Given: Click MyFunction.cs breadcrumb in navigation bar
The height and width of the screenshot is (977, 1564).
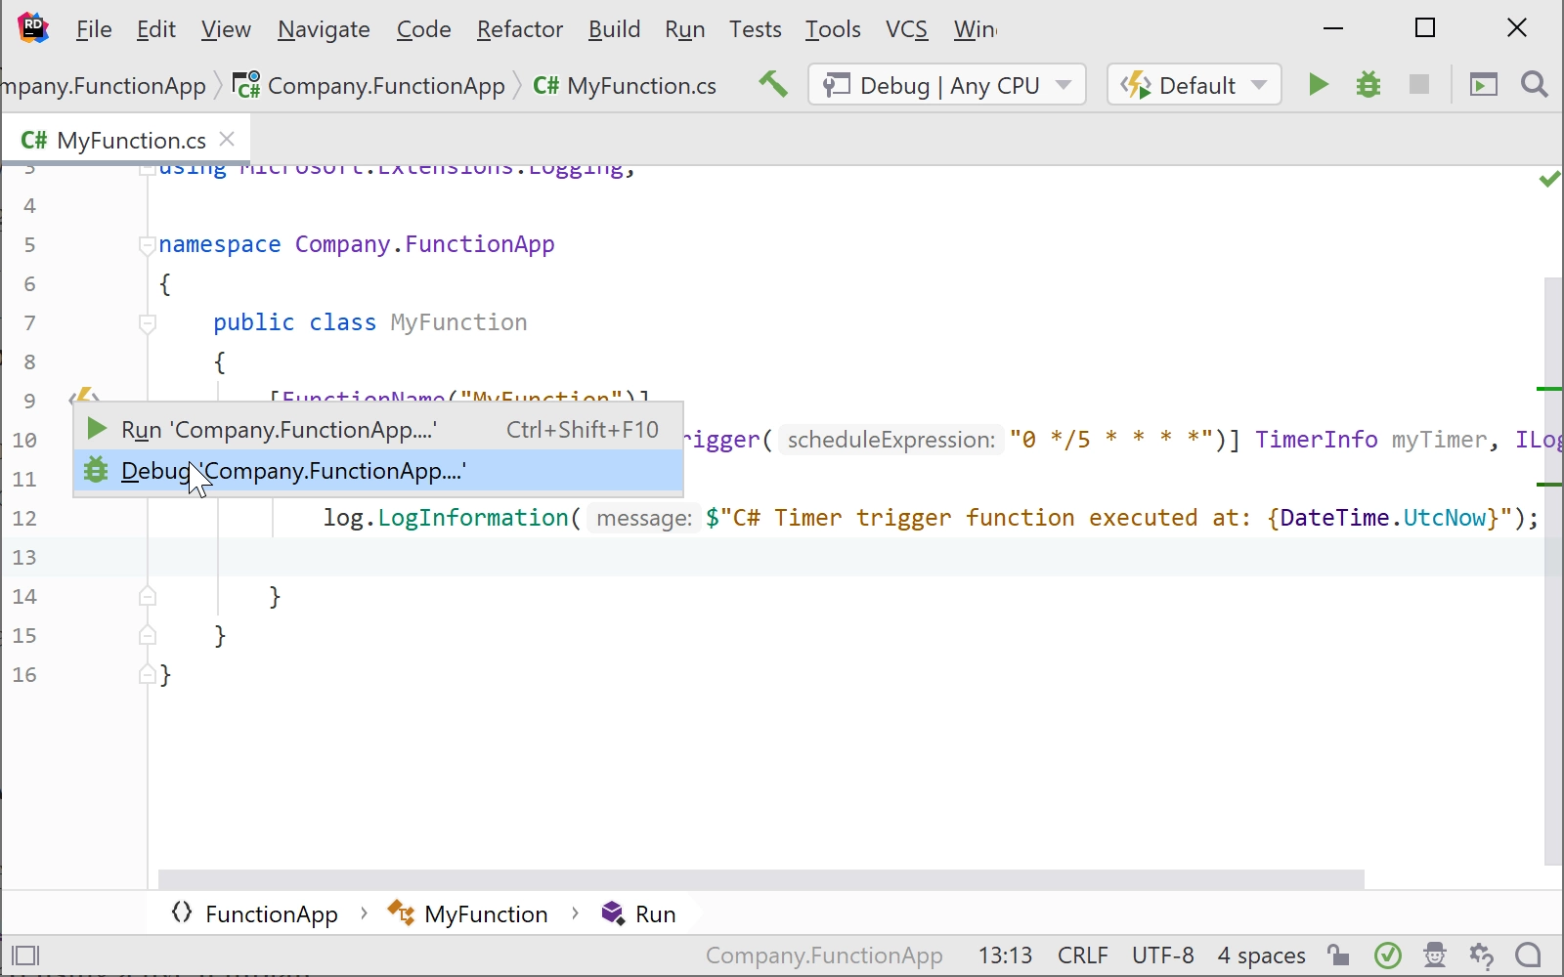Looking at the screenshot, I should 626,86.
